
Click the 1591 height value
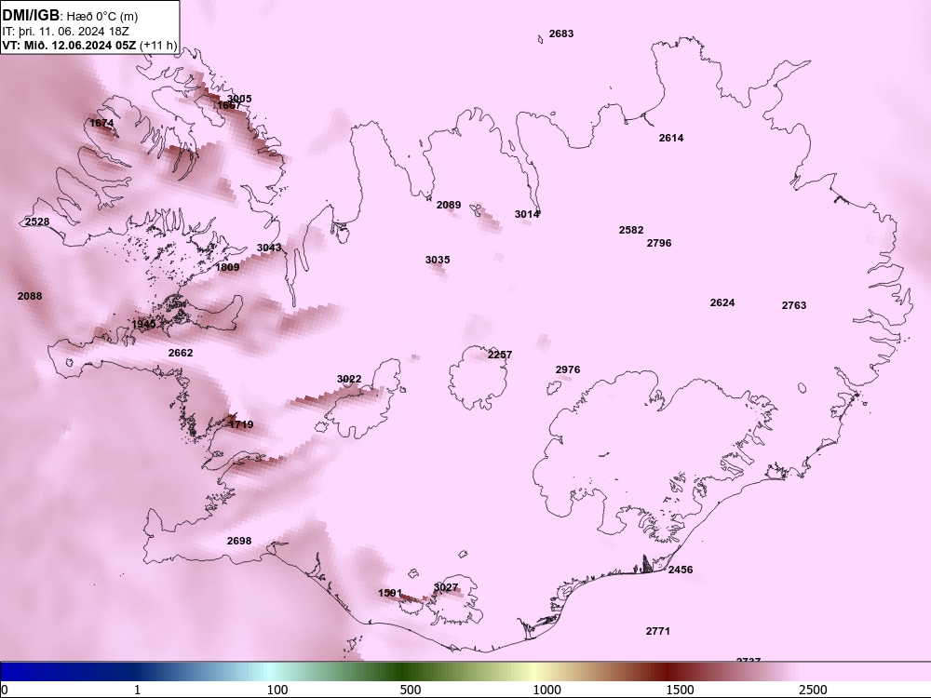pos(390,593)
